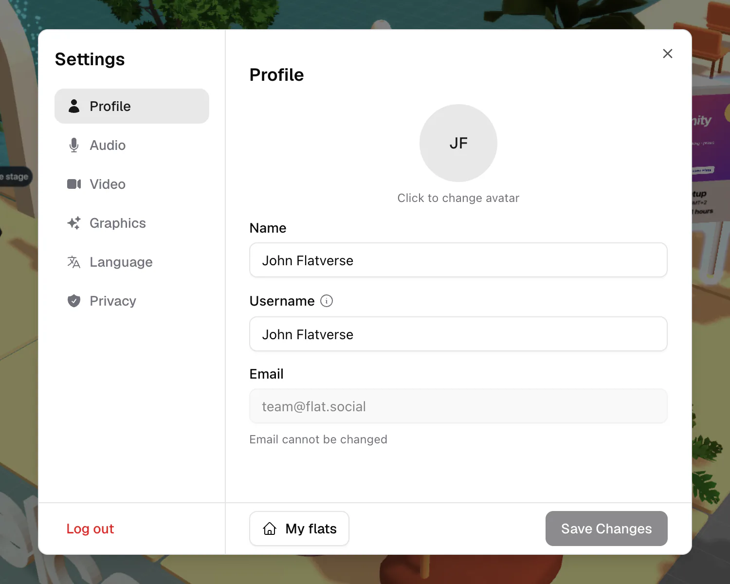Focus the Name input field

(458, 260)
